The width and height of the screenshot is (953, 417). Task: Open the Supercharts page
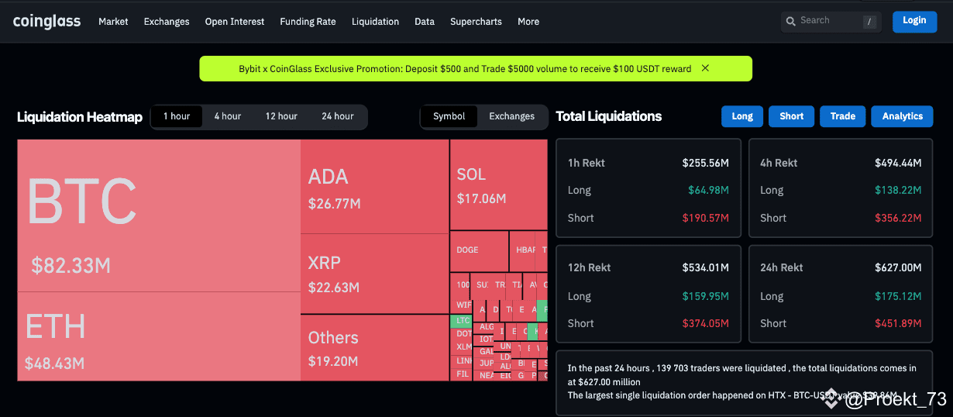coord(476,22)
